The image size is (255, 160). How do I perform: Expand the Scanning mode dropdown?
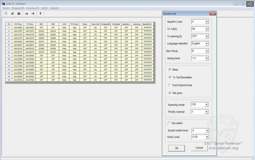(x=206, y=104)
